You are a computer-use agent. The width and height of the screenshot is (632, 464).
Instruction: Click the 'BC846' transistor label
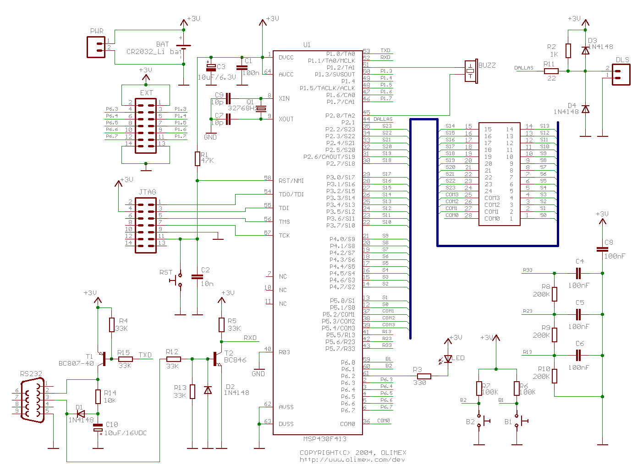(x=235, y=360)
